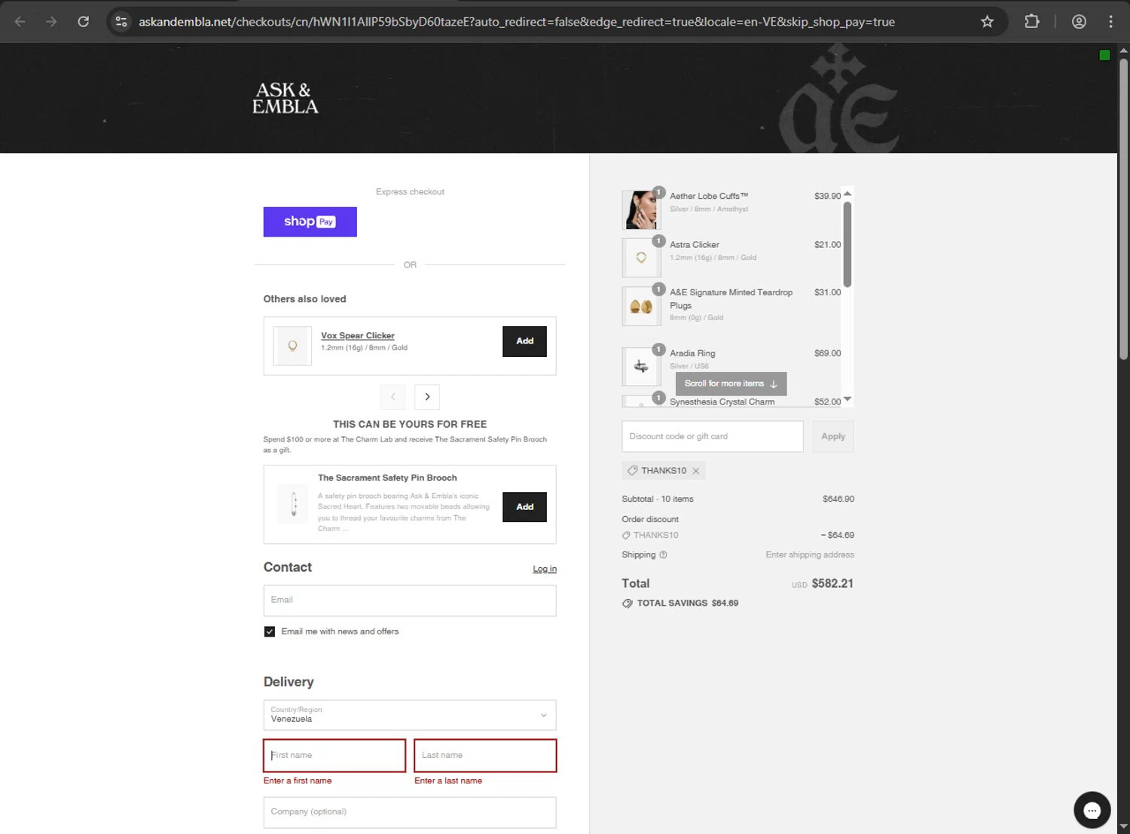The image size is (1130, 834).
Task: Click Subtotal 10 items text
Action: pyautogui.click(x=658, y=499)
